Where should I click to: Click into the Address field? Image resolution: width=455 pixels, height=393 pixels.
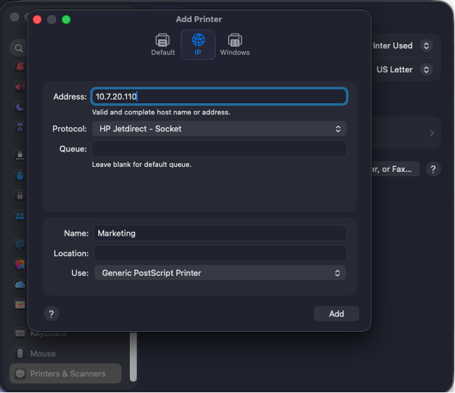(x=219, y=97)
